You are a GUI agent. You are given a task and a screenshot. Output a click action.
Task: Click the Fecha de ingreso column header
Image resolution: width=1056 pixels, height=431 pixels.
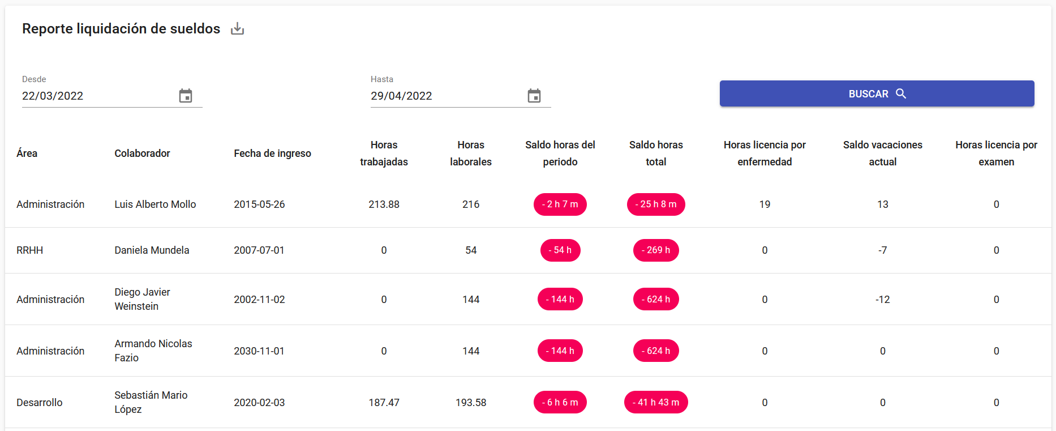[272, 153]
